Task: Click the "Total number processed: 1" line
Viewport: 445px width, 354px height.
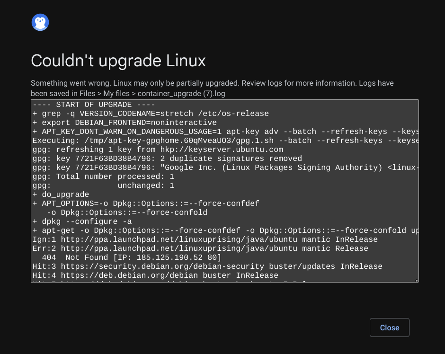Action: point(103,177)
